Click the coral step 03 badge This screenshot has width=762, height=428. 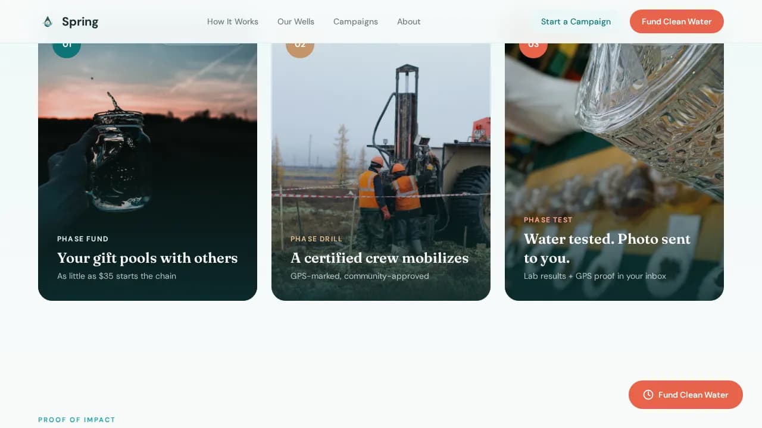533,48
